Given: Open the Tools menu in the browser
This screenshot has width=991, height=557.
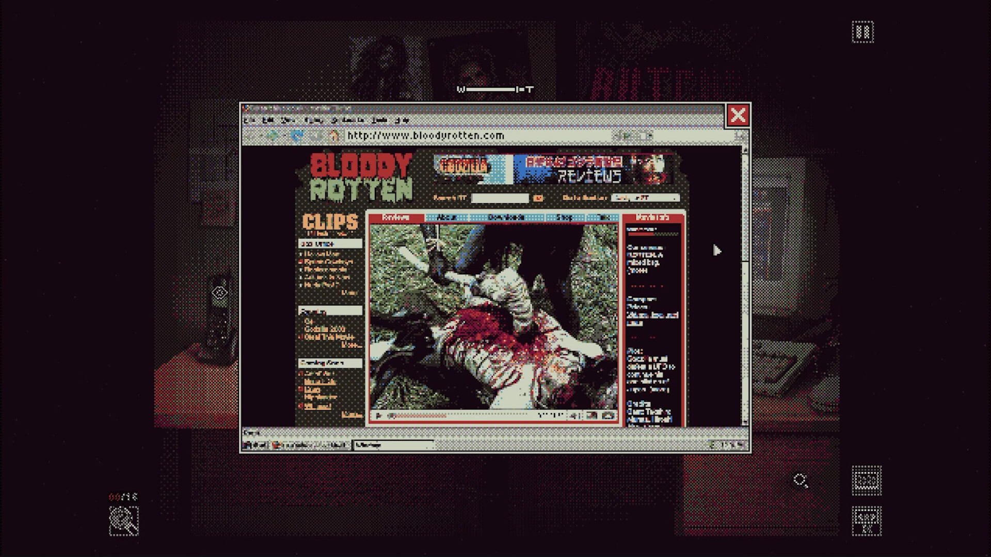Looking at the screenshot, I should coord(379,120).
